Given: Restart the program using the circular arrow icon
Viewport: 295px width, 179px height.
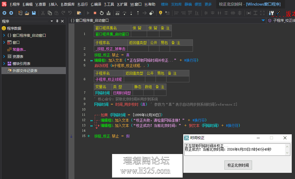Looking at the screenshot, I should (101, 13).
